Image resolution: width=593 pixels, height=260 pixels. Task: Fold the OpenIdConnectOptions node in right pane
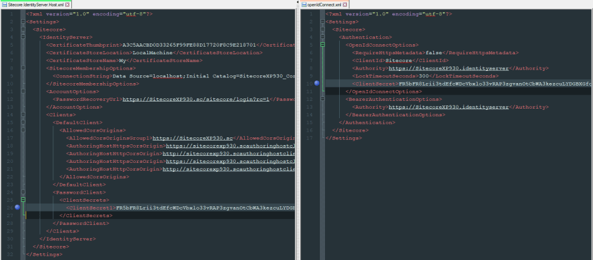323,45
